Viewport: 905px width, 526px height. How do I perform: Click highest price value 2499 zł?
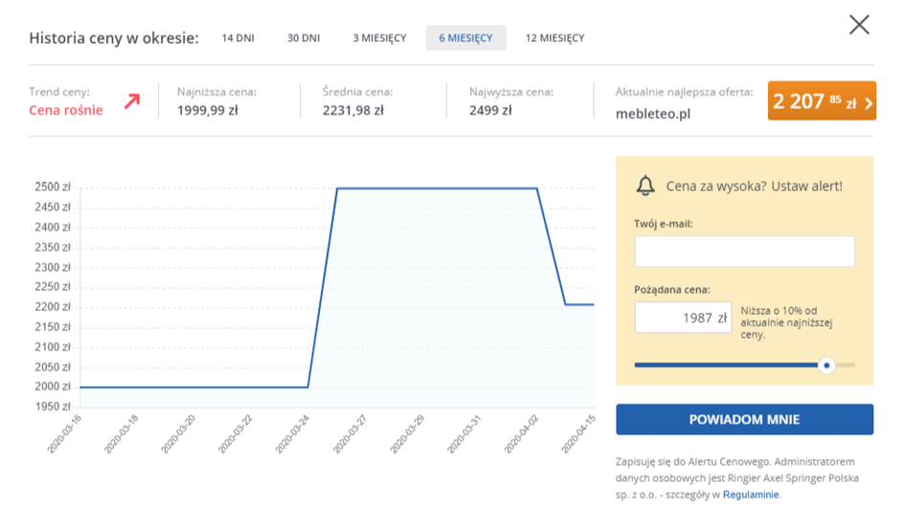(490, 111)
